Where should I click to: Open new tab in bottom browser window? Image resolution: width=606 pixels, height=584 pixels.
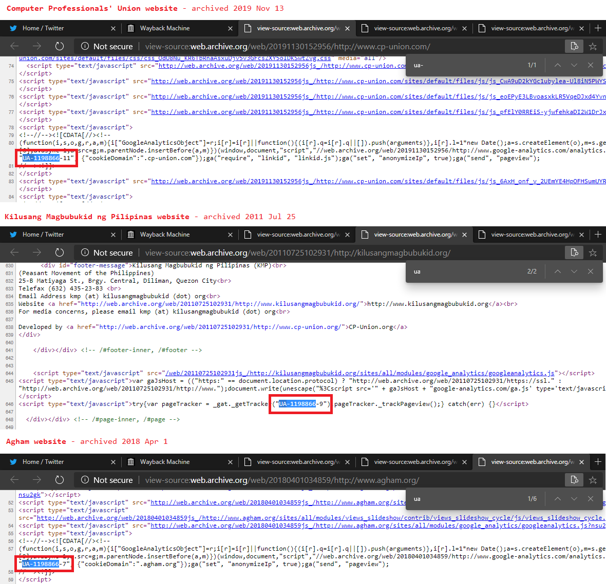tap(598, 461)
